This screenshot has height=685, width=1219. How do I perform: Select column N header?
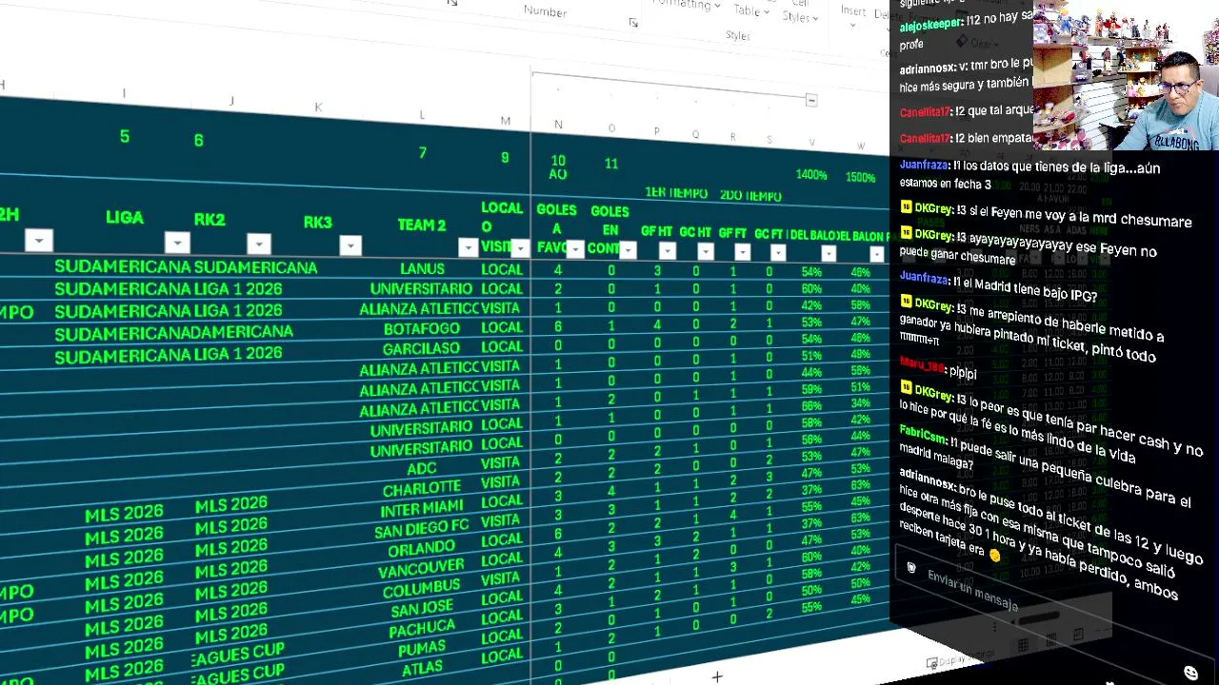(558, 125)
